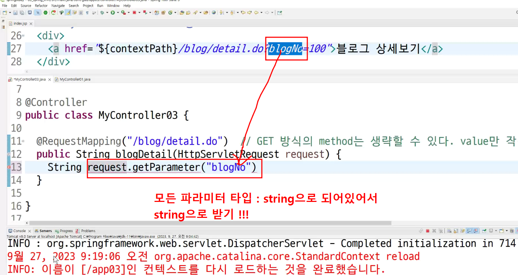Open the New file dropdown arrow
This screenshot has width=518, height=275.
tap(10, 12)
